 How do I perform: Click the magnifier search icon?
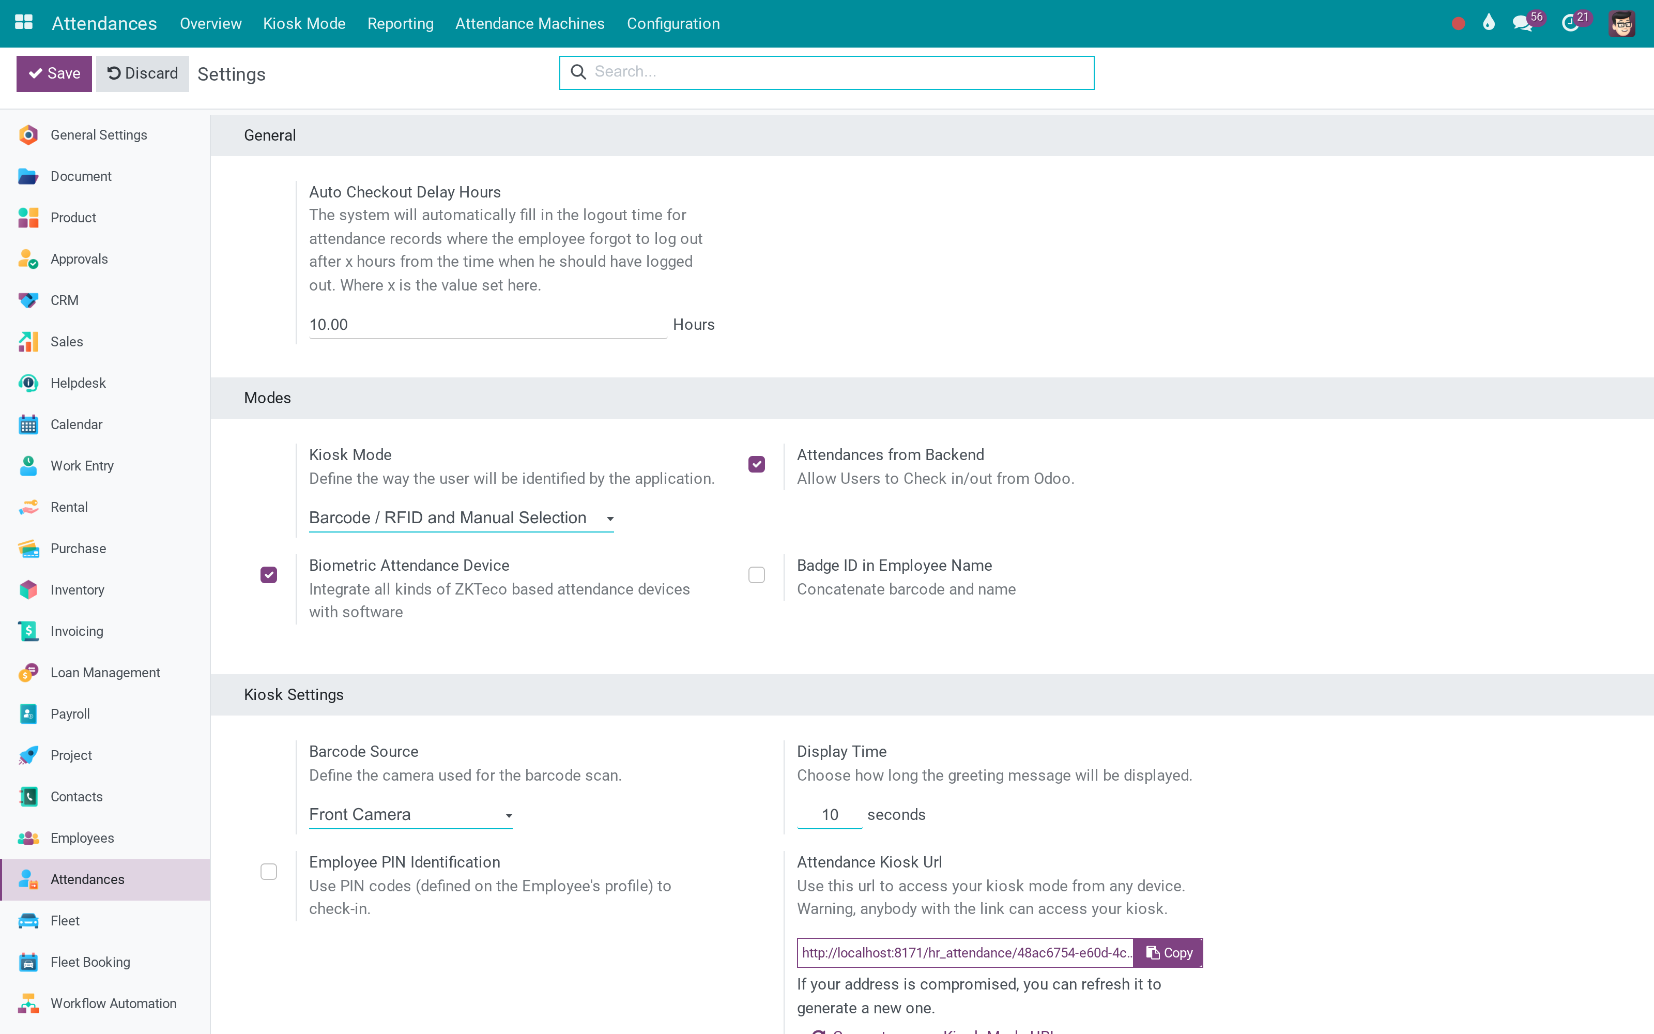coord(578,72)
